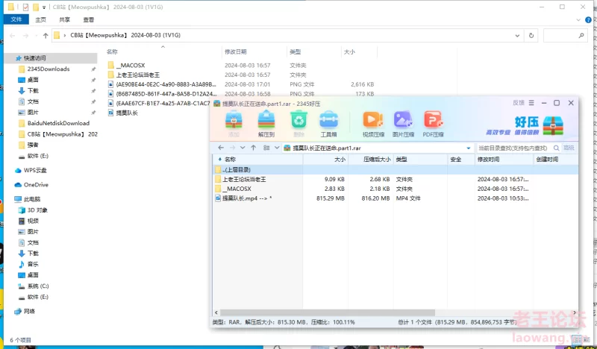Open the 文件 menu tab in Explorer
The width and height of the screenshot is (597, 349).
16,19
